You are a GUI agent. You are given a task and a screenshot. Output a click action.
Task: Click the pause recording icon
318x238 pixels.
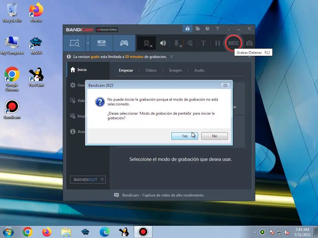[217, 43]
